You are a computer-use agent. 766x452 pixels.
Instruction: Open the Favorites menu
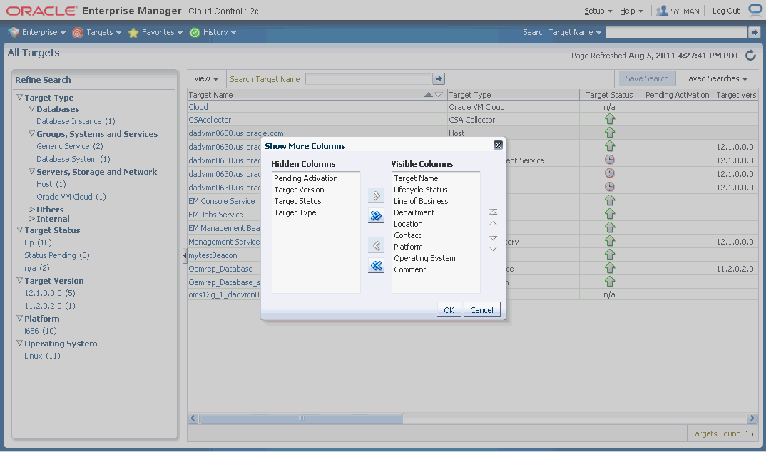point(155,32)
